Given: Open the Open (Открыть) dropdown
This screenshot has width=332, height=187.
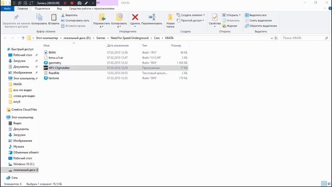Looking at the screenshot, I should pyautogui.click(x=231, y=15).
